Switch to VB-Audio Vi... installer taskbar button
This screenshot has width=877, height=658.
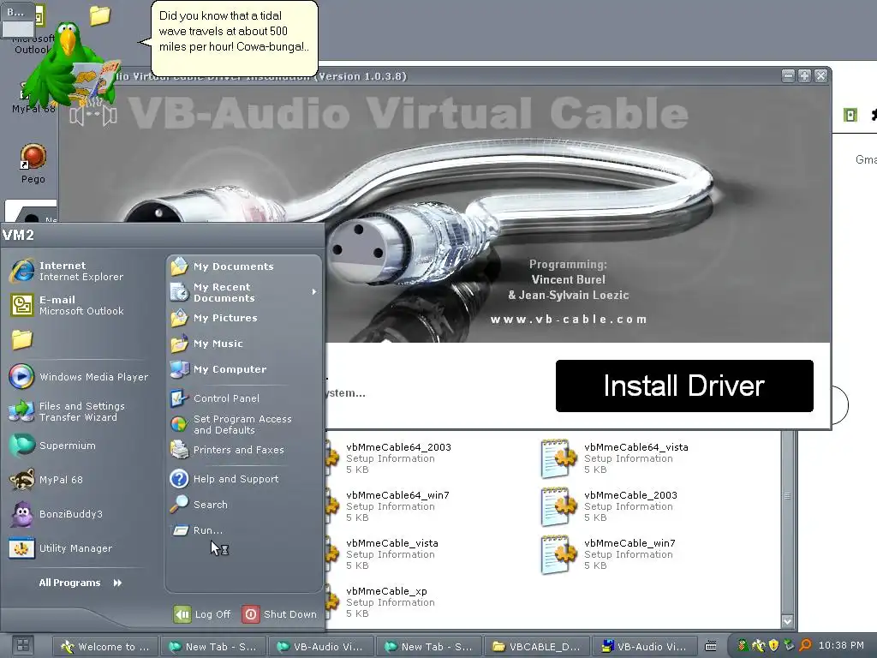coord(645,646)
